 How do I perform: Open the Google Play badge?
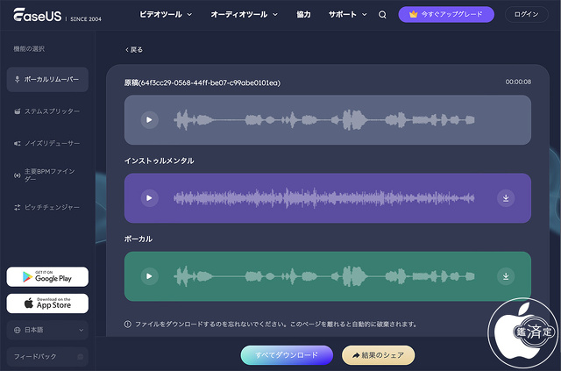(x=47, y=276)
